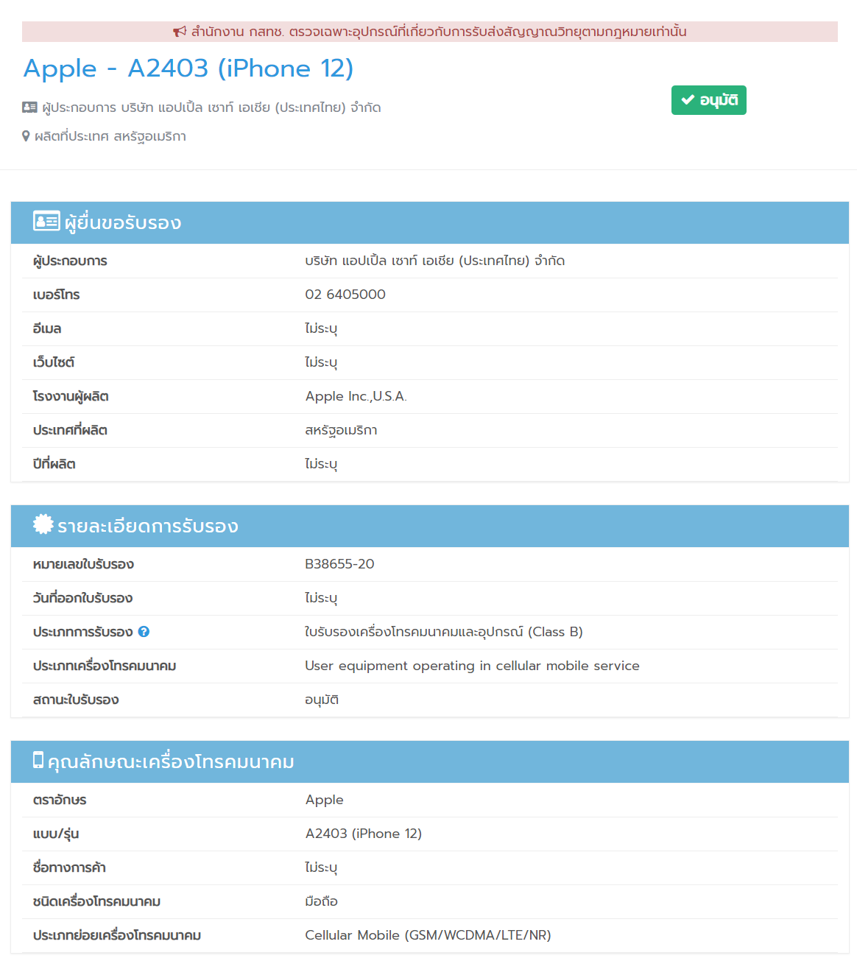Open the Apple - A2403 (iPhone 12) title link
This screenshot has width=857, height=975.
pos(188,68)
